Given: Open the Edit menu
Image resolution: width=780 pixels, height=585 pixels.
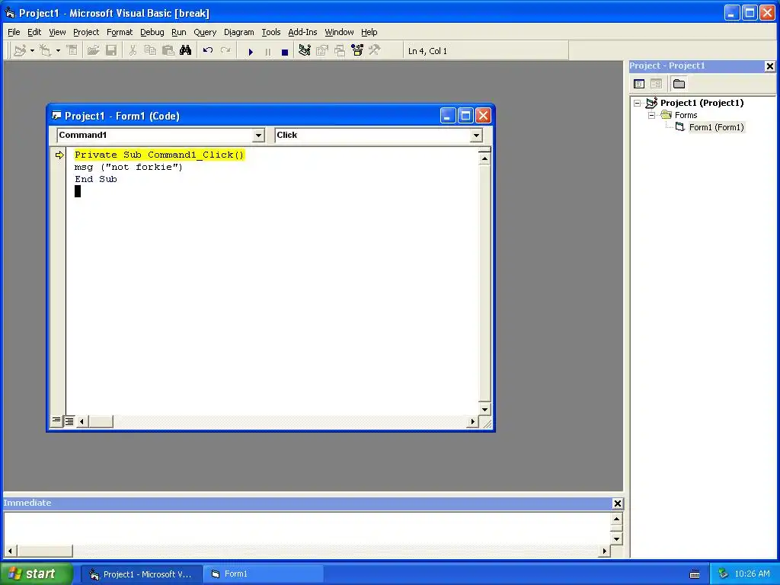Looking at the screenshot, I should pyautogui.click(x=34, y=32).
